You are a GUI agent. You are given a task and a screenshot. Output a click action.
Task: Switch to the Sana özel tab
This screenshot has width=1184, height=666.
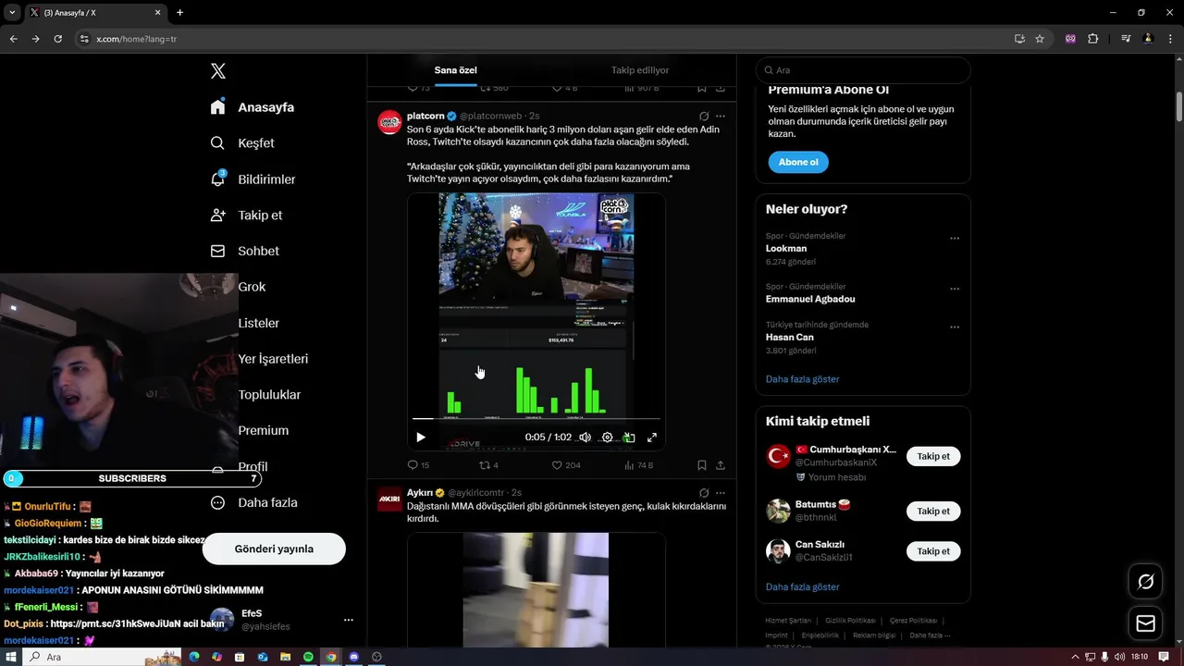pos(456,70)
